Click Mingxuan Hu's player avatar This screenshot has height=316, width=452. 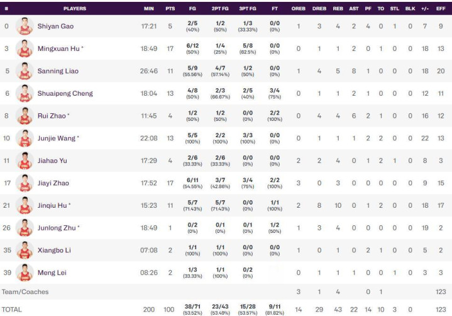[x=25, y=48]
